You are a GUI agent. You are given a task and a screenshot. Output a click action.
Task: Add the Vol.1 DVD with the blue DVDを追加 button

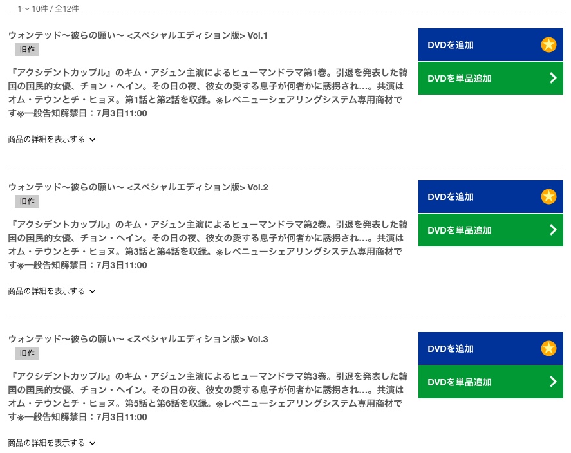491,45
